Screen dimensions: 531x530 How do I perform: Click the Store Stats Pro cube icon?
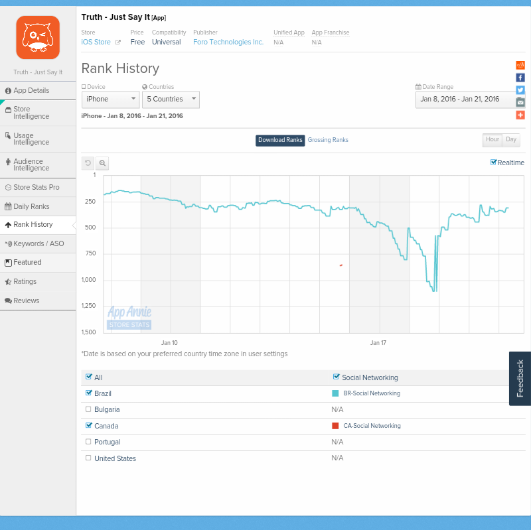click(x=8, y=188)
